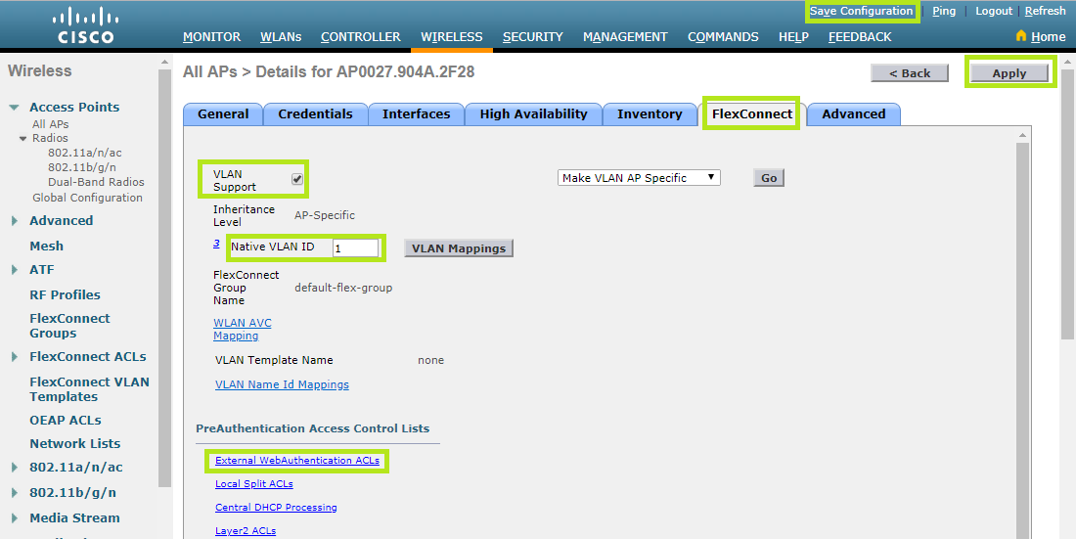Collapse the Access Points tree section
This screenshot has width=1076, height=539.
pos(15,108)
